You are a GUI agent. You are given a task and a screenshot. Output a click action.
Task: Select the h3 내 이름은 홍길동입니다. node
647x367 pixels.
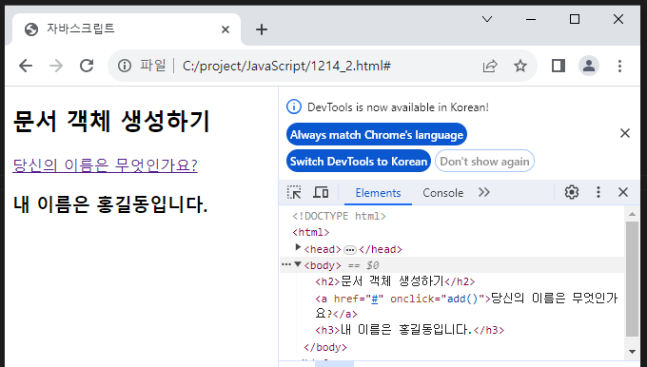pyautogui.click(x=409, y=330)
